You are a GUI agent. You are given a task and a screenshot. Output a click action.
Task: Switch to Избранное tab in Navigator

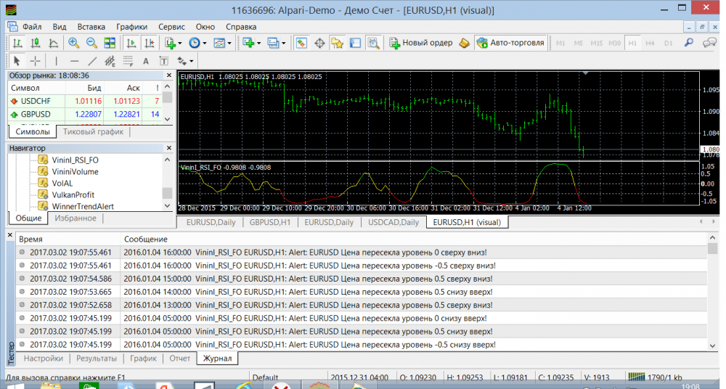[76, 218]
